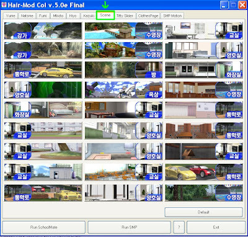248x237 pixels.
Task: Select the bedroom scene with pink bed
Action: tap(43, 110)
